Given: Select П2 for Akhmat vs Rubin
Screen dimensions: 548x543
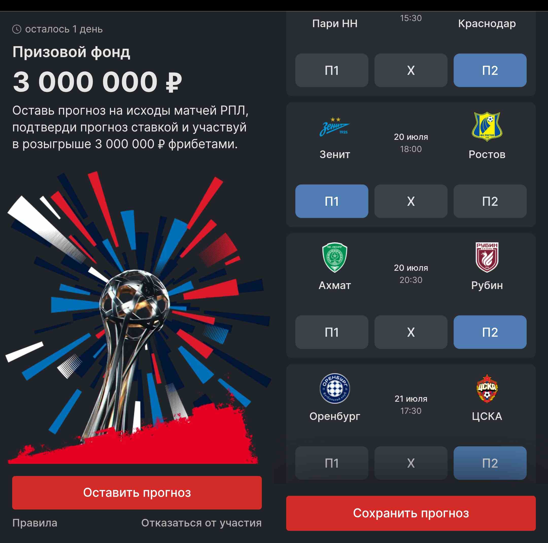Looking at the screenshot, I should click(490, 332).
